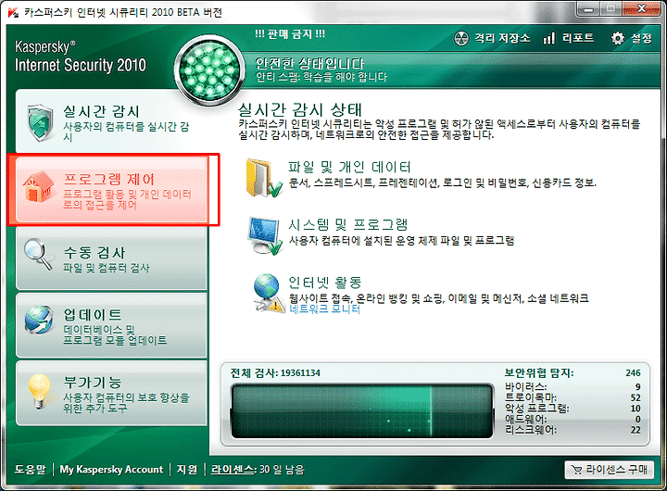Click the monitor icon for 시스템 및 프로그램

point(265,235)
